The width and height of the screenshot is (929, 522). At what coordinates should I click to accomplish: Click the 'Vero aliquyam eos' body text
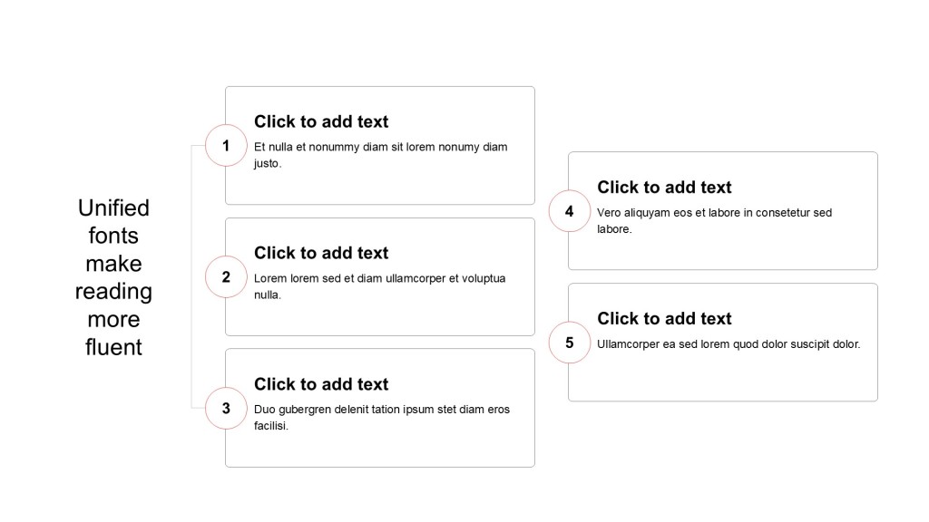[x=715, y=221]
